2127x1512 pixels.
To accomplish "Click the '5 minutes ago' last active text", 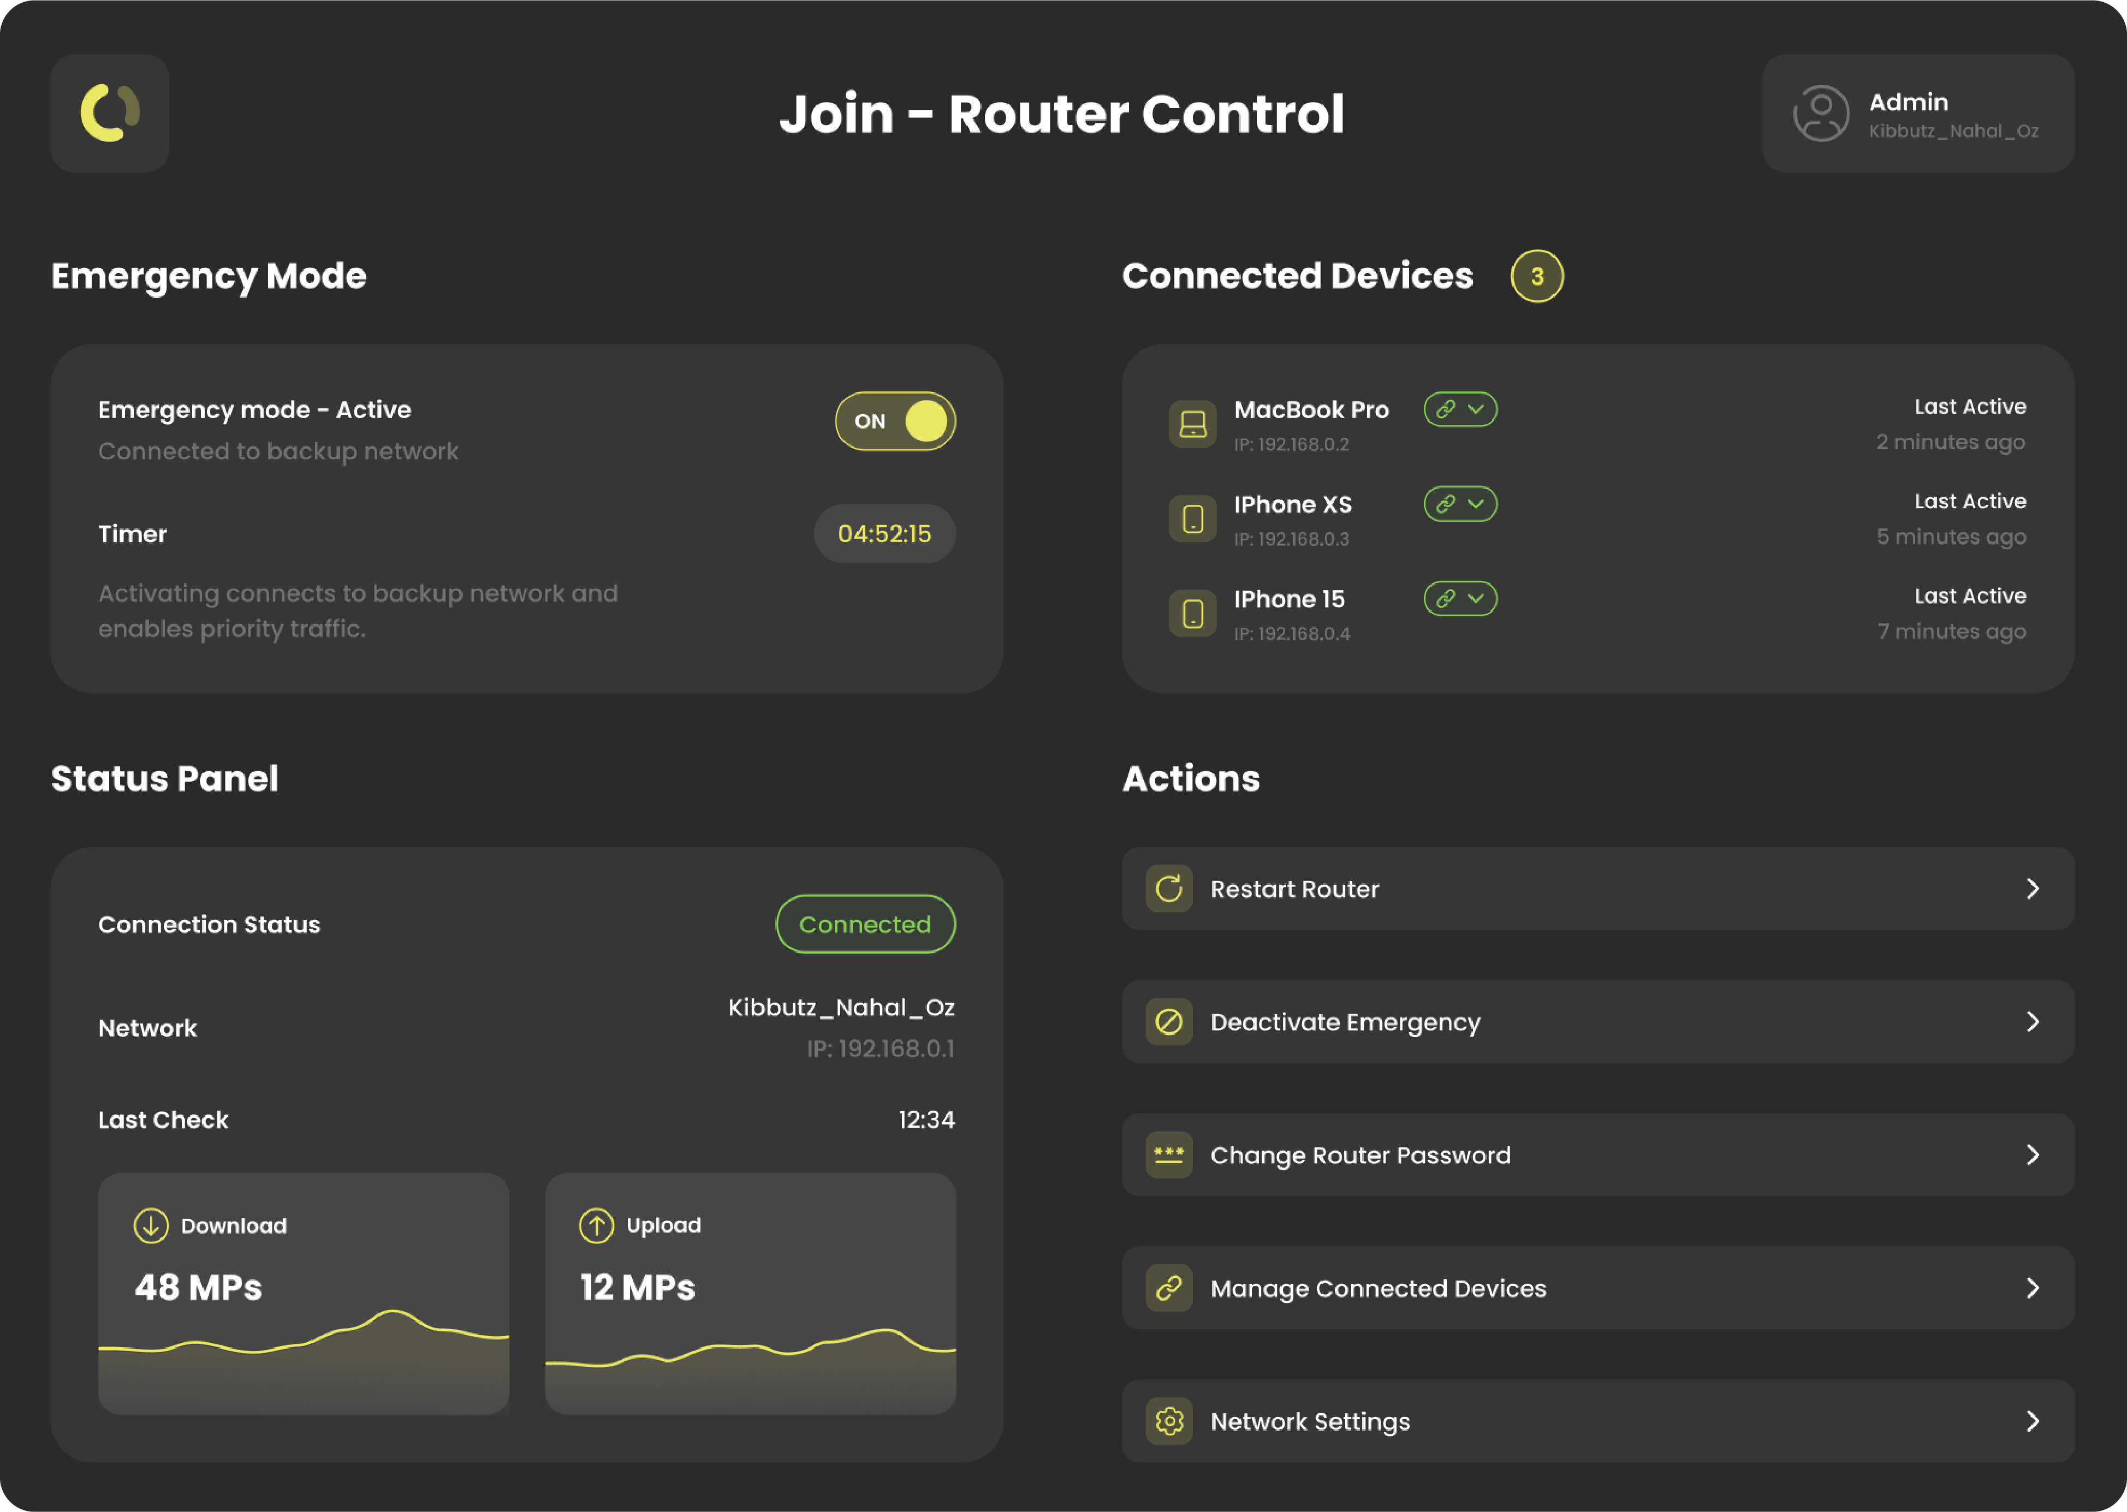I will [1950, 537].
